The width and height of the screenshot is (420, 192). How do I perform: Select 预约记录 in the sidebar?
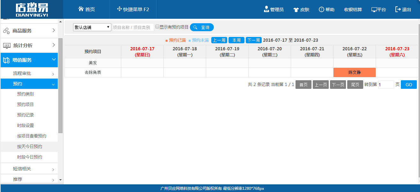(x=26, y=115)
